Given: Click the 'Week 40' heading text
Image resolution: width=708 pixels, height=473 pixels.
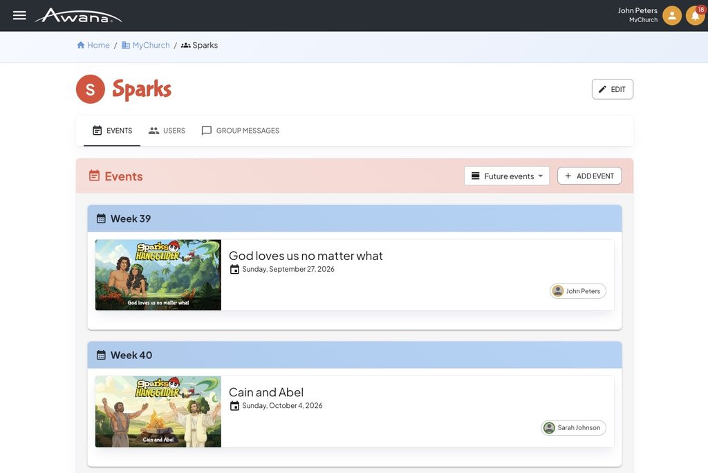Looking at the screenshot, I should [131, 355].
